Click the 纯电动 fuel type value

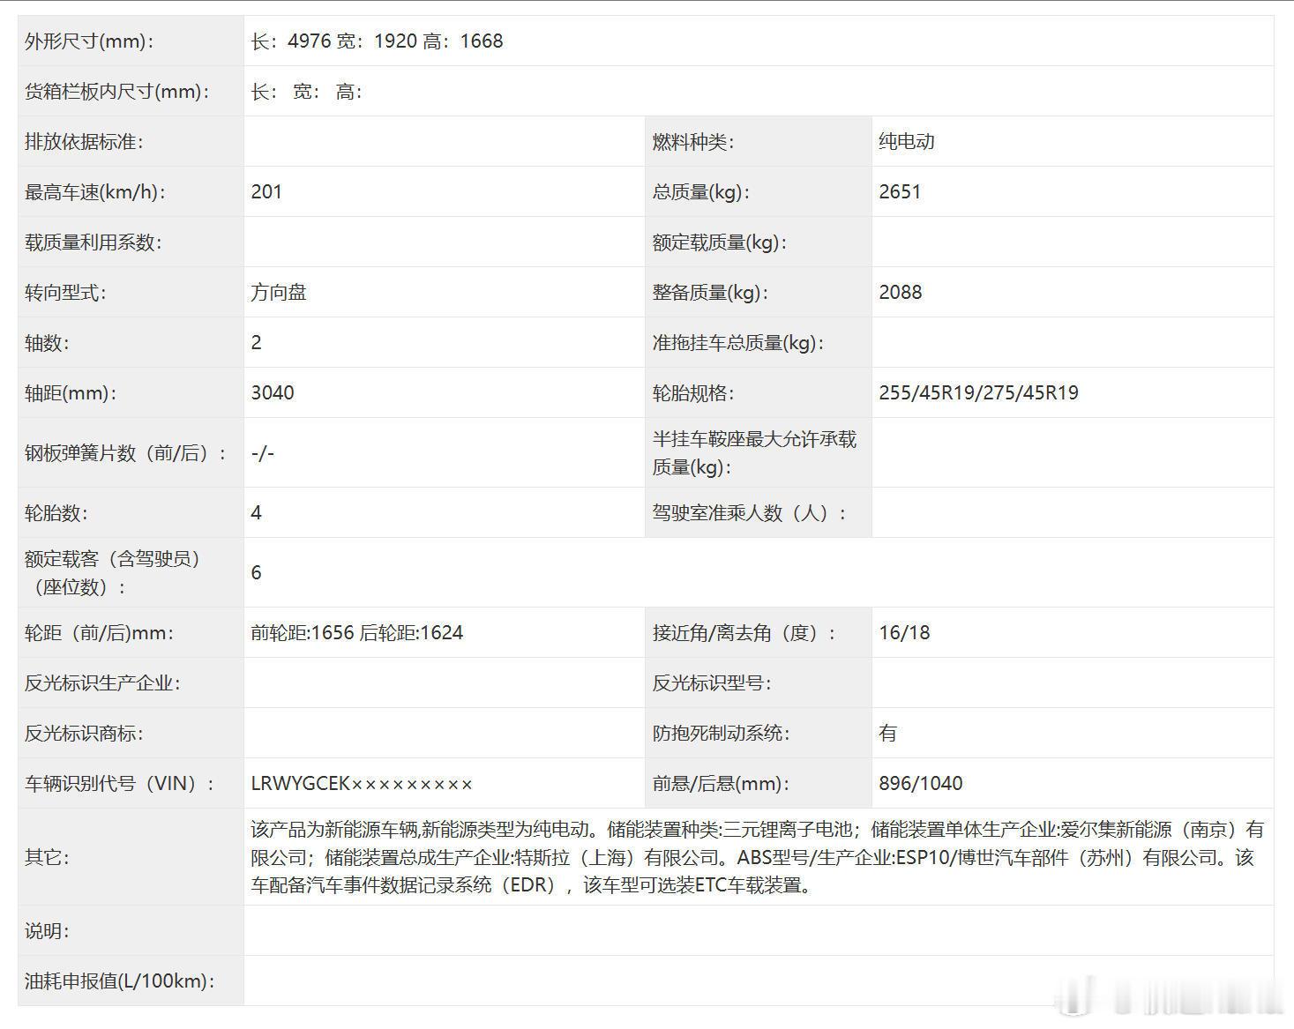click(907, 141)
